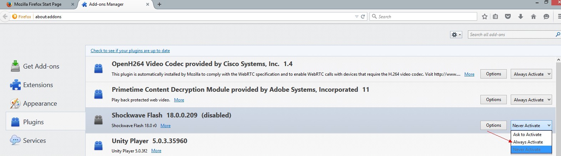Open a new tab with plus button
This screenshot has height=156, width=561.
coord(159,4)
